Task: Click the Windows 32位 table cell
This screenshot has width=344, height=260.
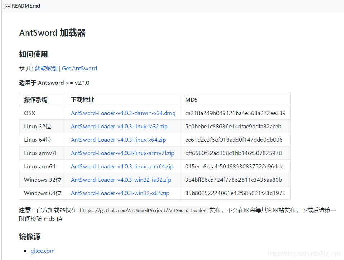Action: (43, 180)
